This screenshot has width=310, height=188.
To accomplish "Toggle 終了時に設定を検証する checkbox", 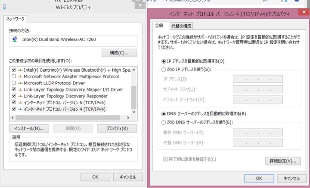I will pos(165,159).
